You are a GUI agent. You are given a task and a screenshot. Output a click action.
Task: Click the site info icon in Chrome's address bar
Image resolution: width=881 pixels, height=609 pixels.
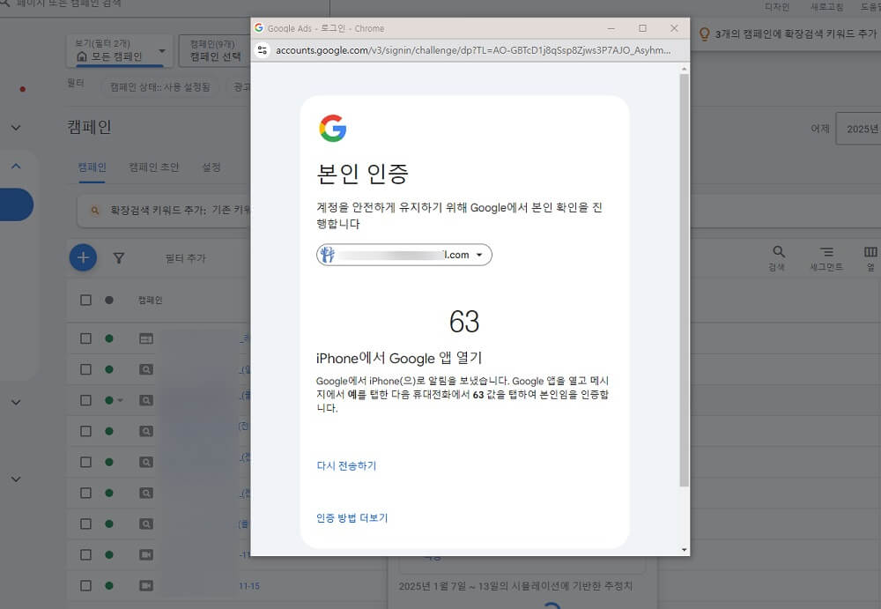(263, 50)
